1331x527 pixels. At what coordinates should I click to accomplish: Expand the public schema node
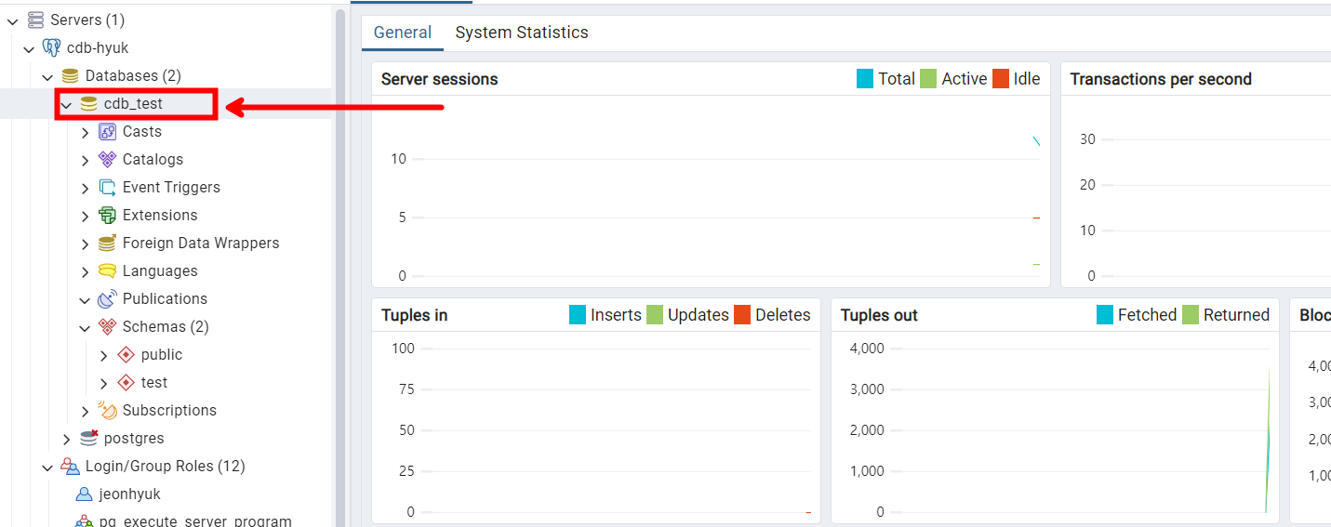103,355
